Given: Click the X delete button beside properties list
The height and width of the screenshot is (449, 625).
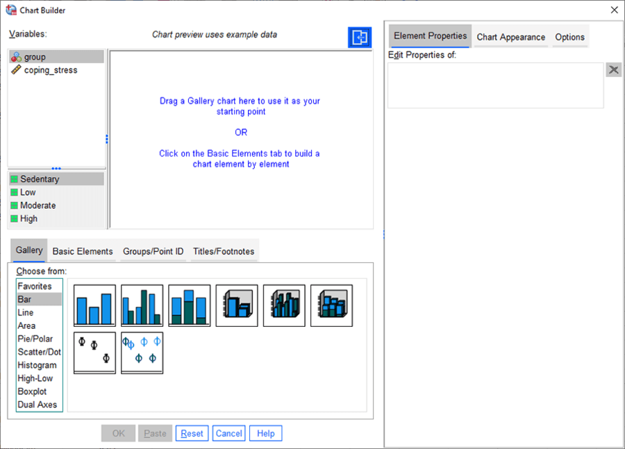Looking at the screenshot, I should click(x=613, y=69).
